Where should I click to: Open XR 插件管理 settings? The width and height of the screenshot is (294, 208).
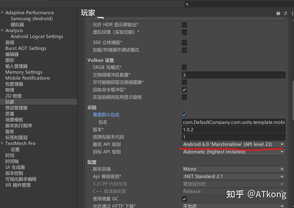(x=18, y=185)
